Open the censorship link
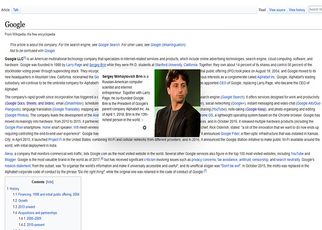322x230 pixels. tap(260, 160)
